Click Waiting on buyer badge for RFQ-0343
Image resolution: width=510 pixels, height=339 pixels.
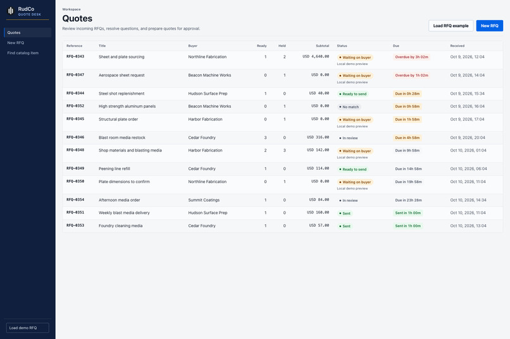pyautogui.click(x=355, y=57)
